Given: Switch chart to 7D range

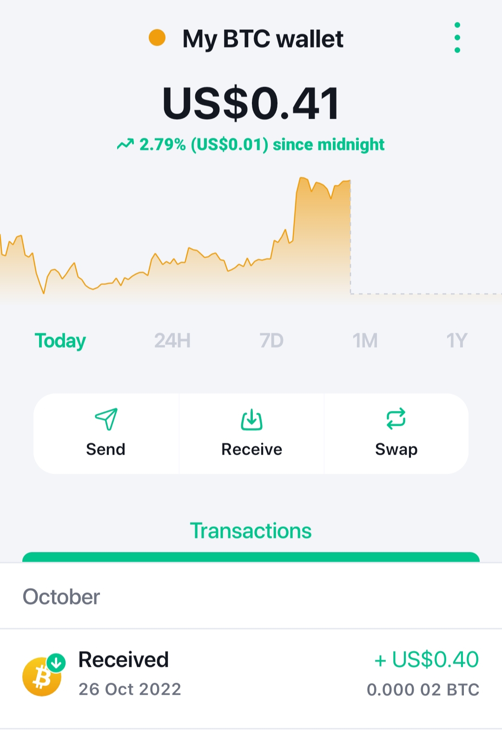Looking at the screenshot, I should coord(271,341).
